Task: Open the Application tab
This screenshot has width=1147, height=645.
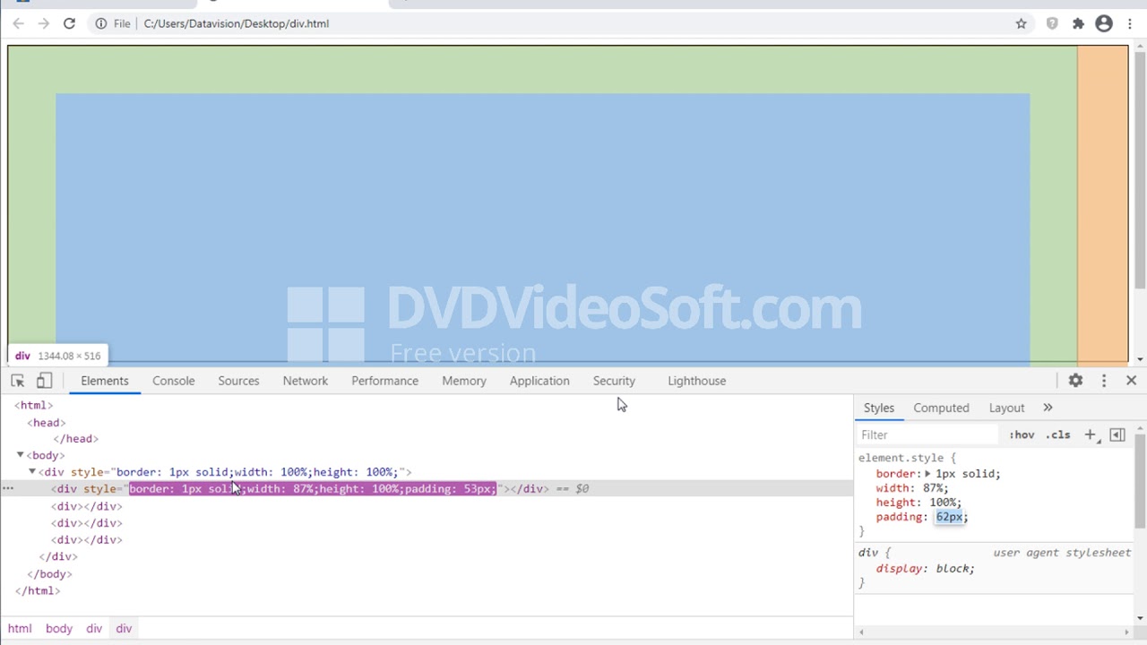Action: click(x=539, y=381)
